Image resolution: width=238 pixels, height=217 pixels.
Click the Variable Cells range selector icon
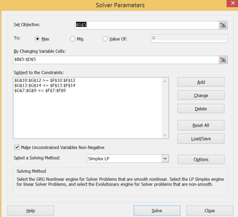point(223,60)
